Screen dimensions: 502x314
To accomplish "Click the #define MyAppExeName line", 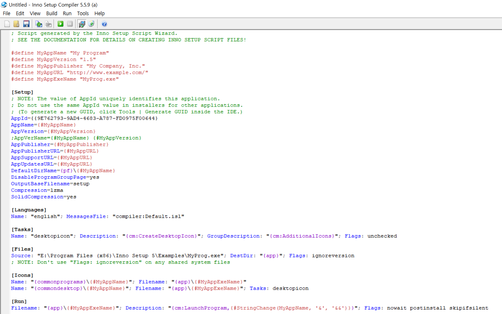I will tap(65, 79).
